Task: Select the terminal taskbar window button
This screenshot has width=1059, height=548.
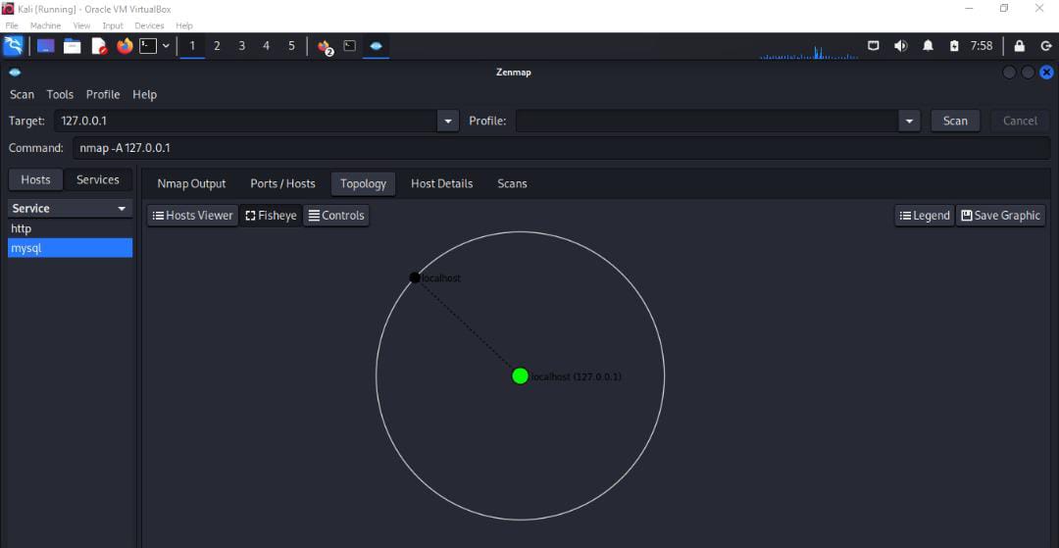Action: 350,46
